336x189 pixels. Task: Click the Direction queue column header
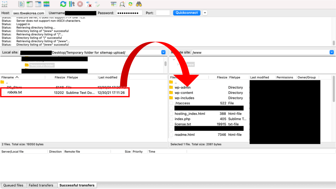tap(55, 152)
